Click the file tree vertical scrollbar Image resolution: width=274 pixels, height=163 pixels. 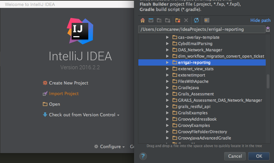point(268,81)
